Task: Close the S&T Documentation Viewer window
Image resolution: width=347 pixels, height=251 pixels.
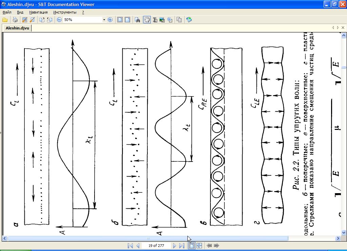Action: point(342,4)
